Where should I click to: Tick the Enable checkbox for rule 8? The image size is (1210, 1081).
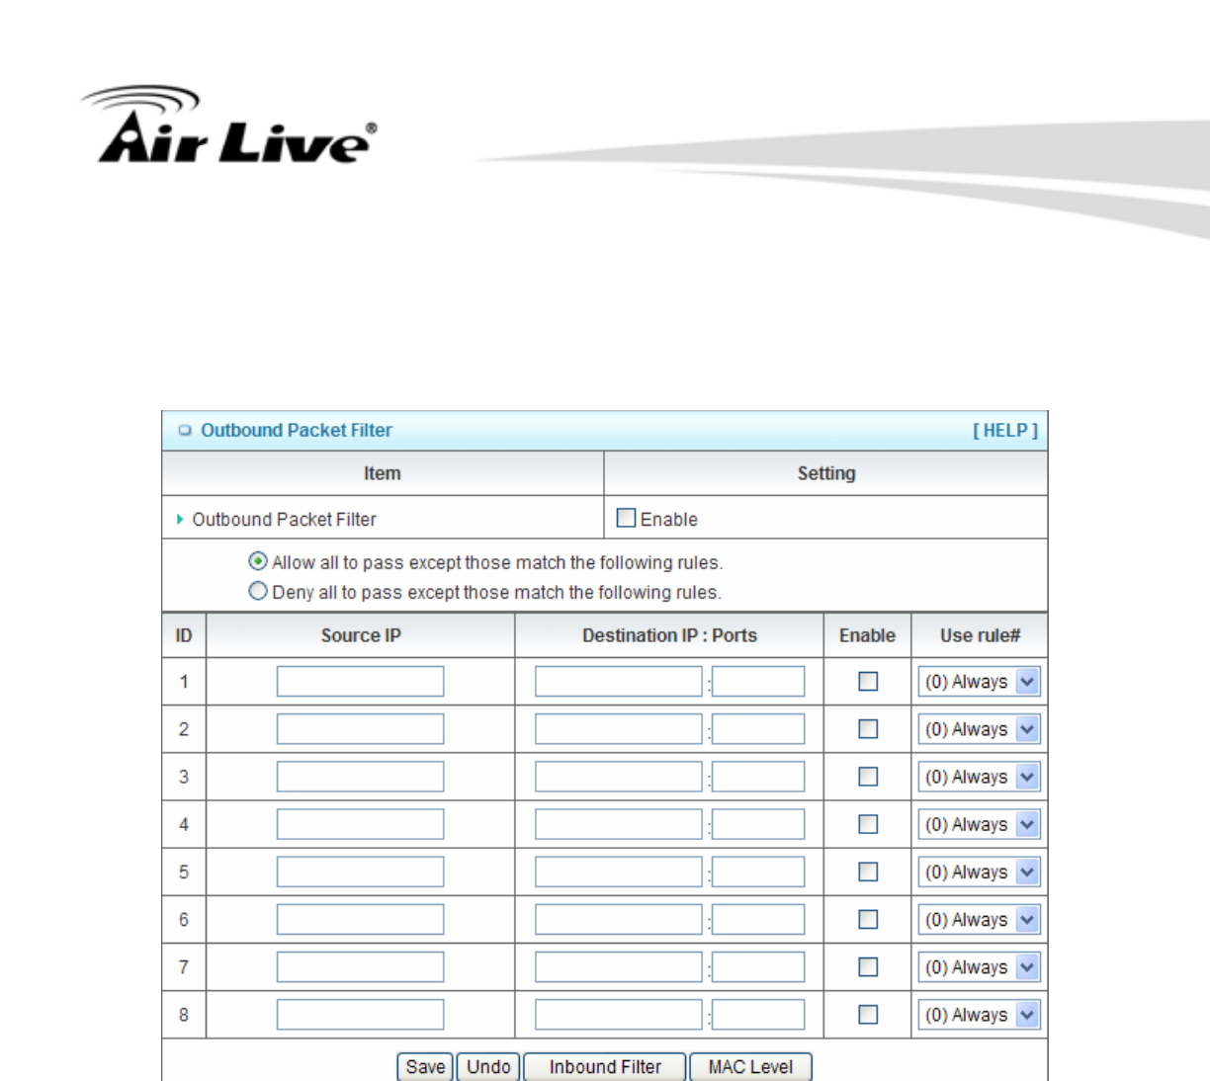pyautogui.click(x=868, y=1014)
